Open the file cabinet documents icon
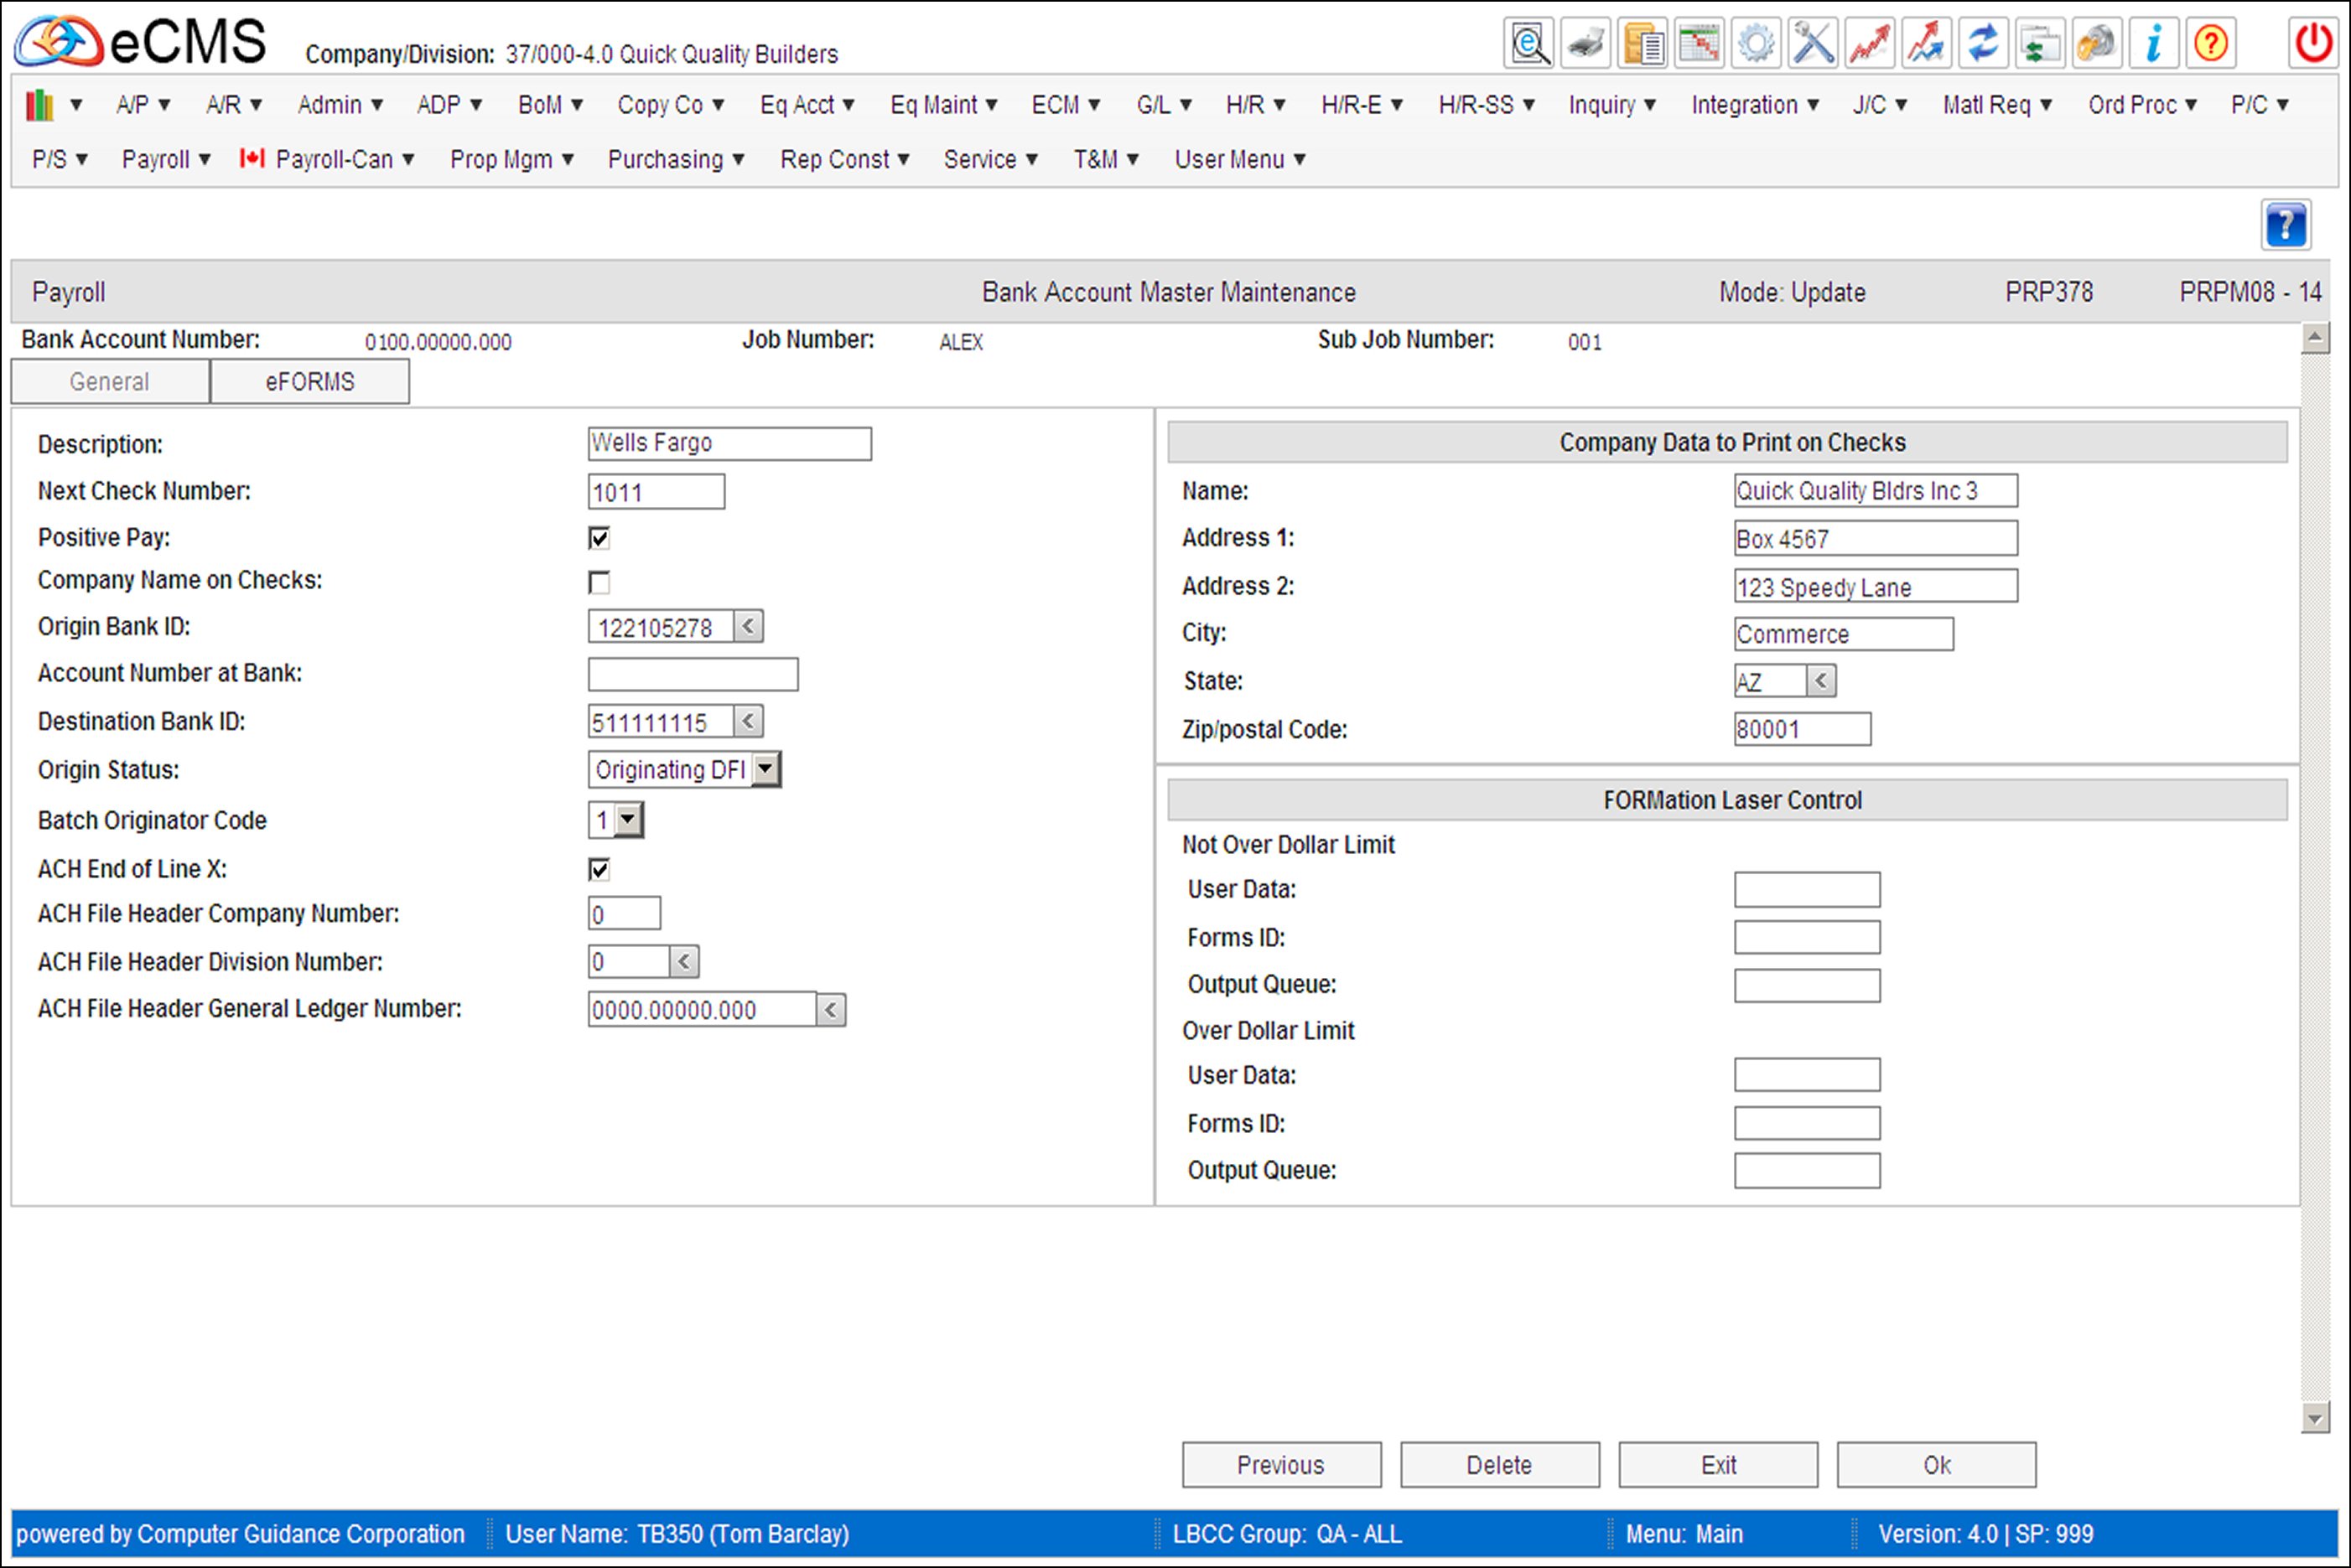2351x1568 pixels. 1643,43
